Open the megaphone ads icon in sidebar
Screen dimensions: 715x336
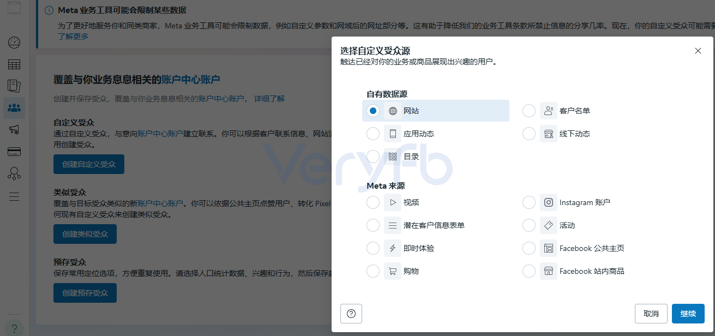[14, 130]
